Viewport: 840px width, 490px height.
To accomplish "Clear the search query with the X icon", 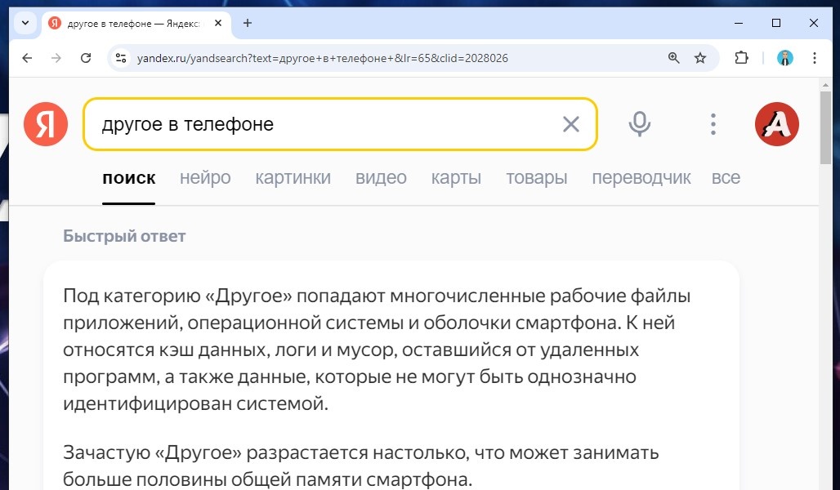I will [570, 123].
